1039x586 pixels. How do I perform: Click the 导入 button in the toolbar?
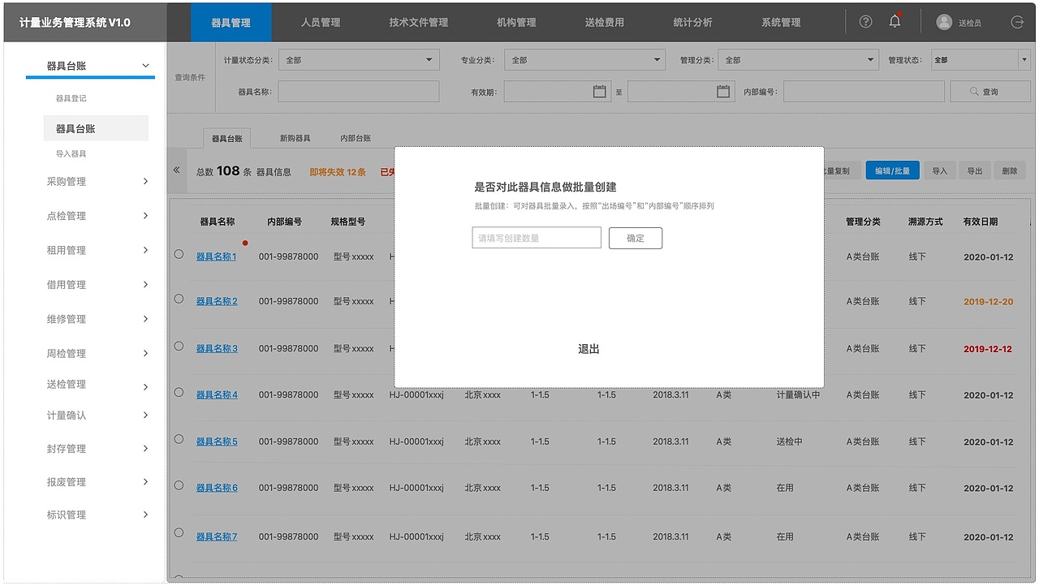(940, 170)
